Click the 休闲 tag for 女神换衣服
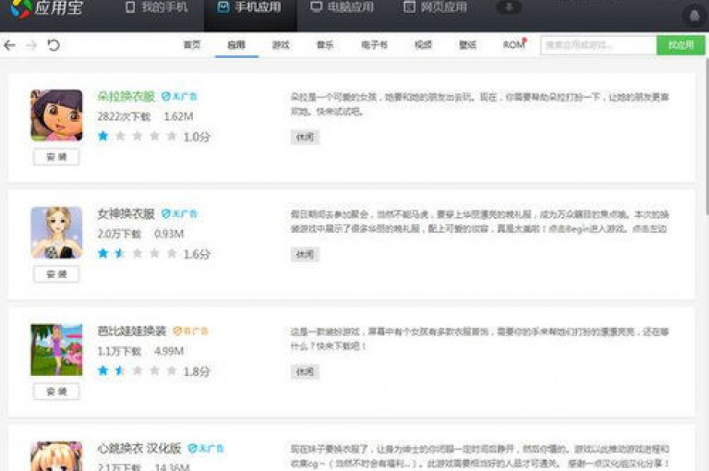This screenshot has height=471, width=709. coord(305,254)
